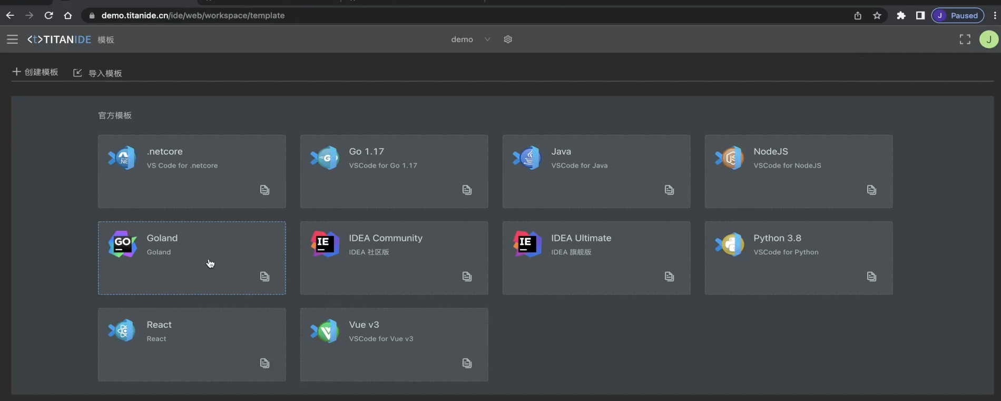Screen dimensions: 1001x401
Task: Click the settings gear next to demo
Action: (508, 40)
